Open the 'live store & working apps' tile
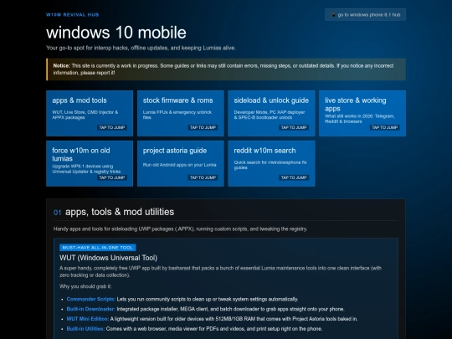 click(x=362, y=113)
